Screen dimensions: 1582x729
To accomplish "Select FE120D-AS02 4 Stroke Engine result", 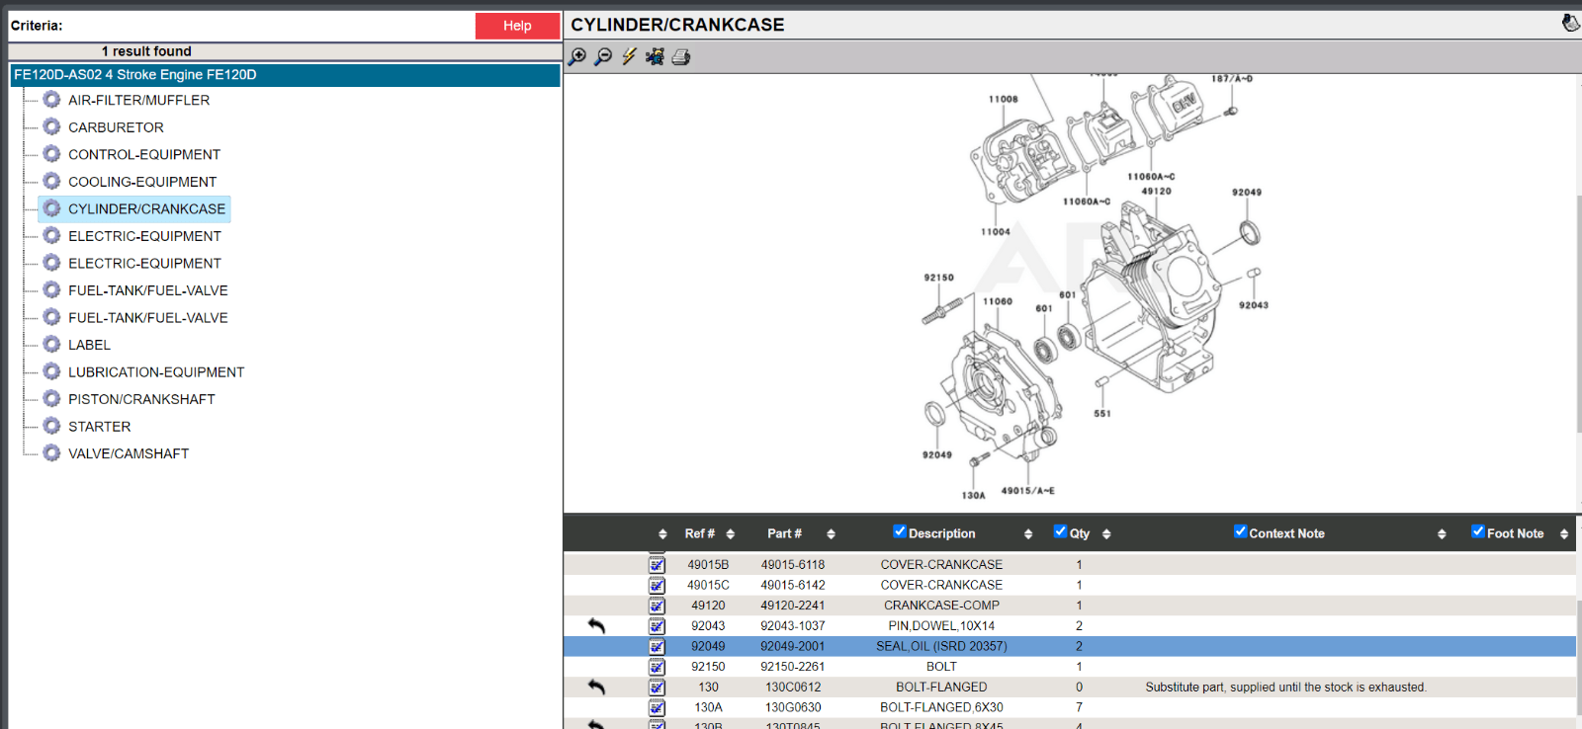I will [135, 75].
